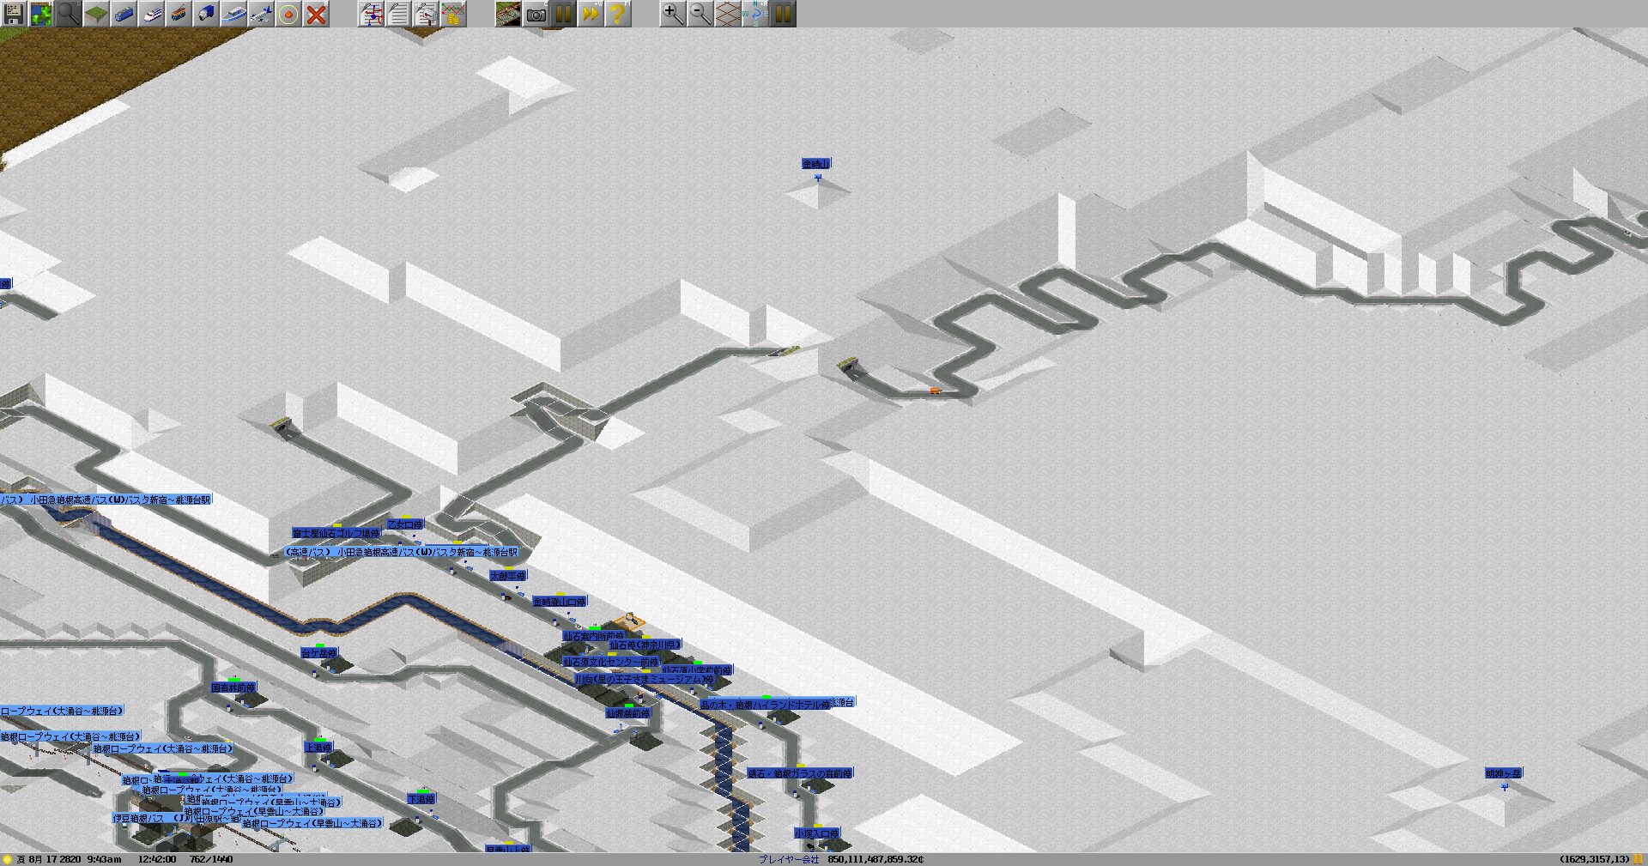1648x866 pixels.
Task: Open the finances chart icon
Action: (x=453, y=14)
